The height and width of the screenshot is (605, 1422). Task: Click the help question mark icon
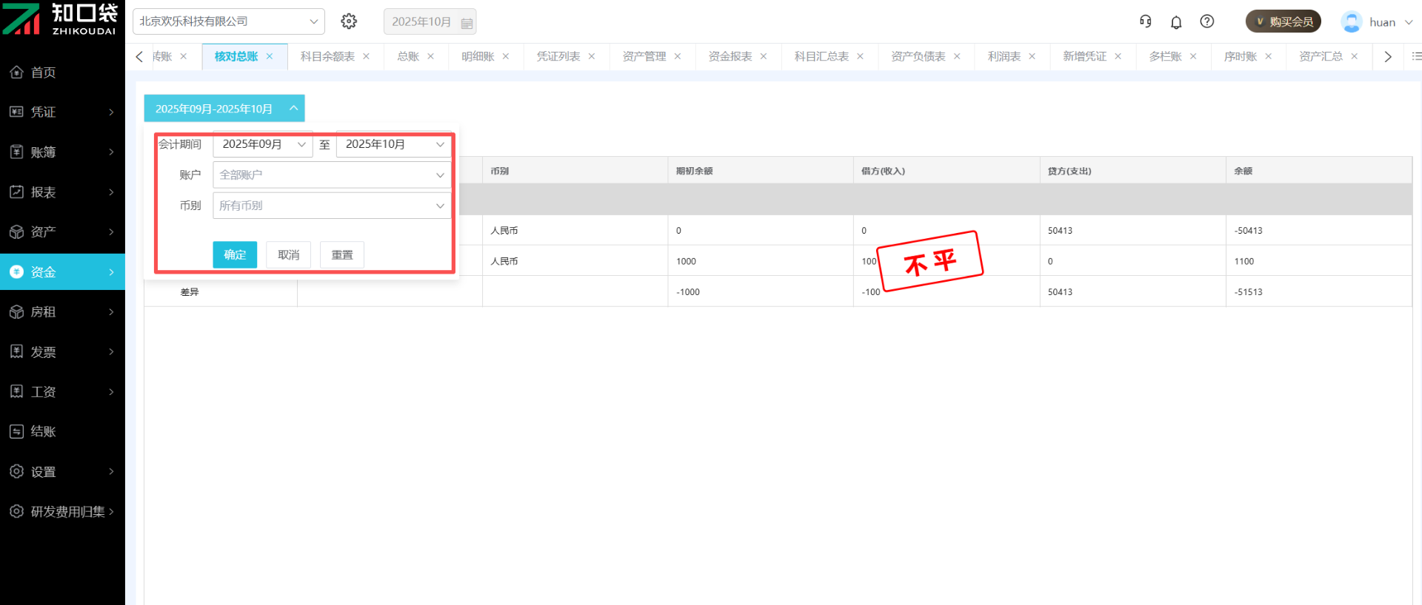tap(1207, 21)
